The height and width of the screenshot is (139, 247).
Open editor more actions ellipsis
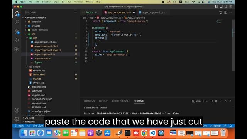click(x=230, y=12)
